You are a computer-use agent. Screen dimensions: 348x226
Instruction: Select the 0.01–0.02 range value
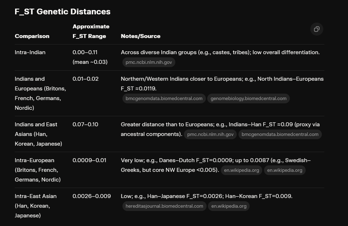pos(85,79)
